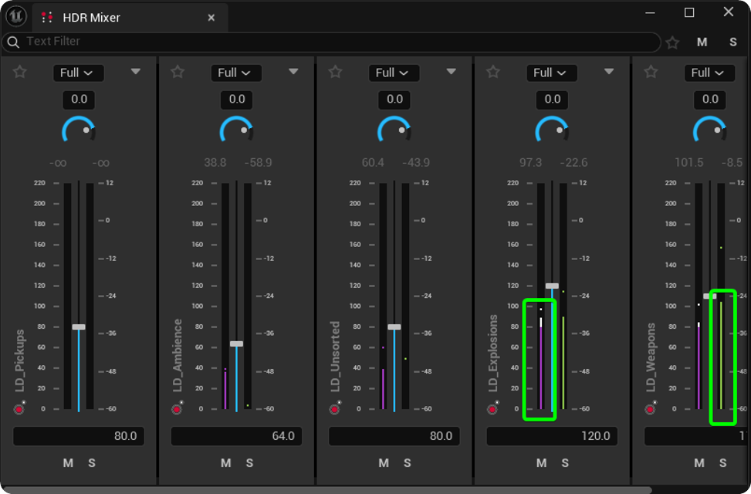Click the LD_Explosions pan knob
751x494 pixels.
point(552,130)
